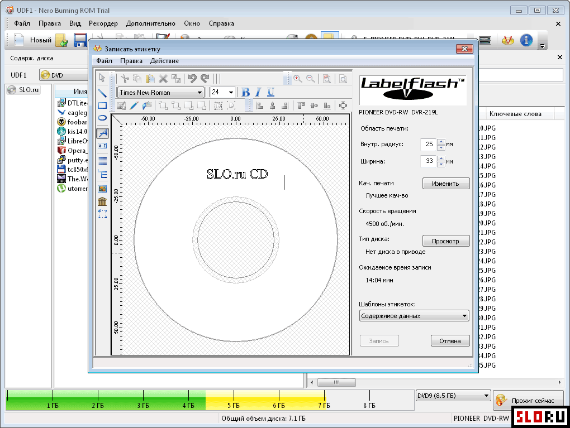Click the Новый button in main toolbar
Screen dimensions: 570x428
(33, 40)
